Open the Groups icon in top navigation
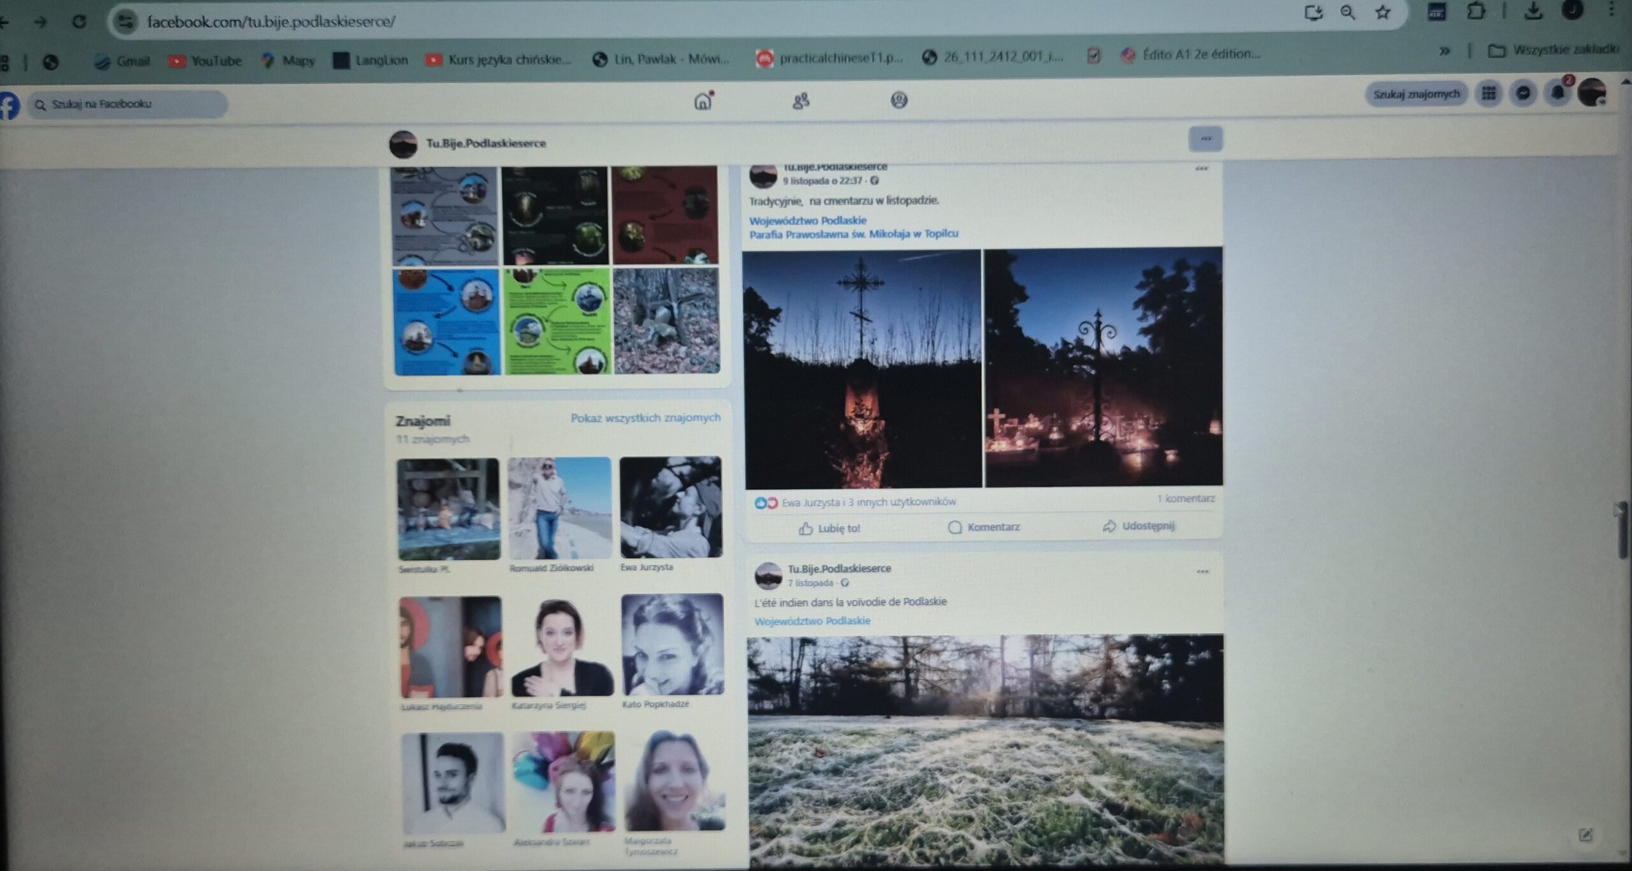1632x871 pixels. click(x=899, y=100)
